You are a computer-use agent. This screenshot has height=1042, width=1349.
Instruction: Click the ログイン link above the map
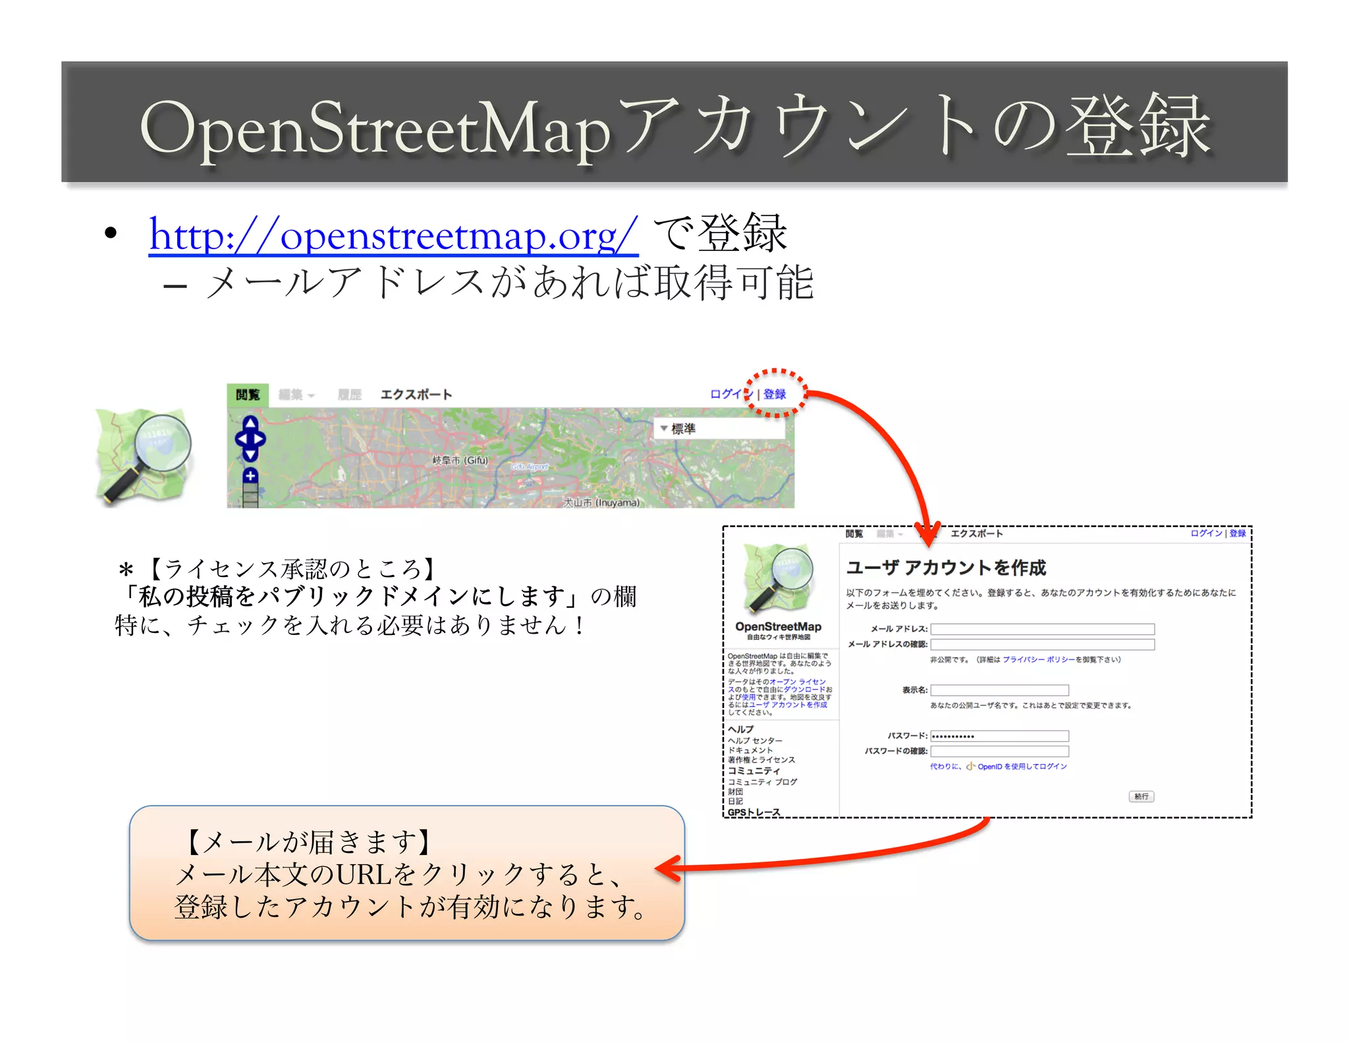click(x=730, y=394)
